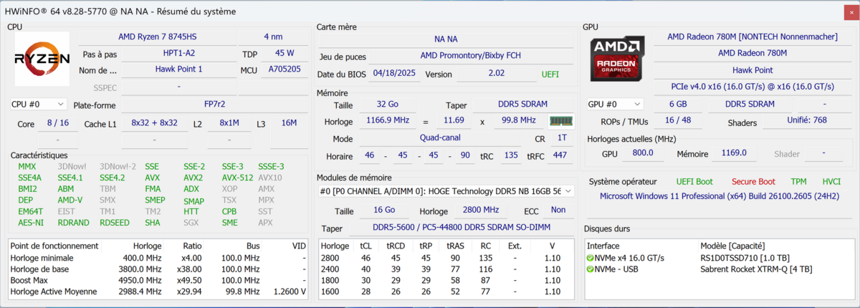Image resolution: width=860 pixels, height=308 pixels.
Task: Click the HPT1-A2 stepping value
Action: tap(178, 54)
